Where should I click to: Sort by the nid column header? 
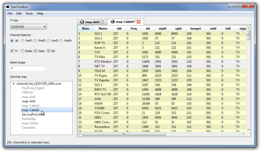[x=119, y=28]
